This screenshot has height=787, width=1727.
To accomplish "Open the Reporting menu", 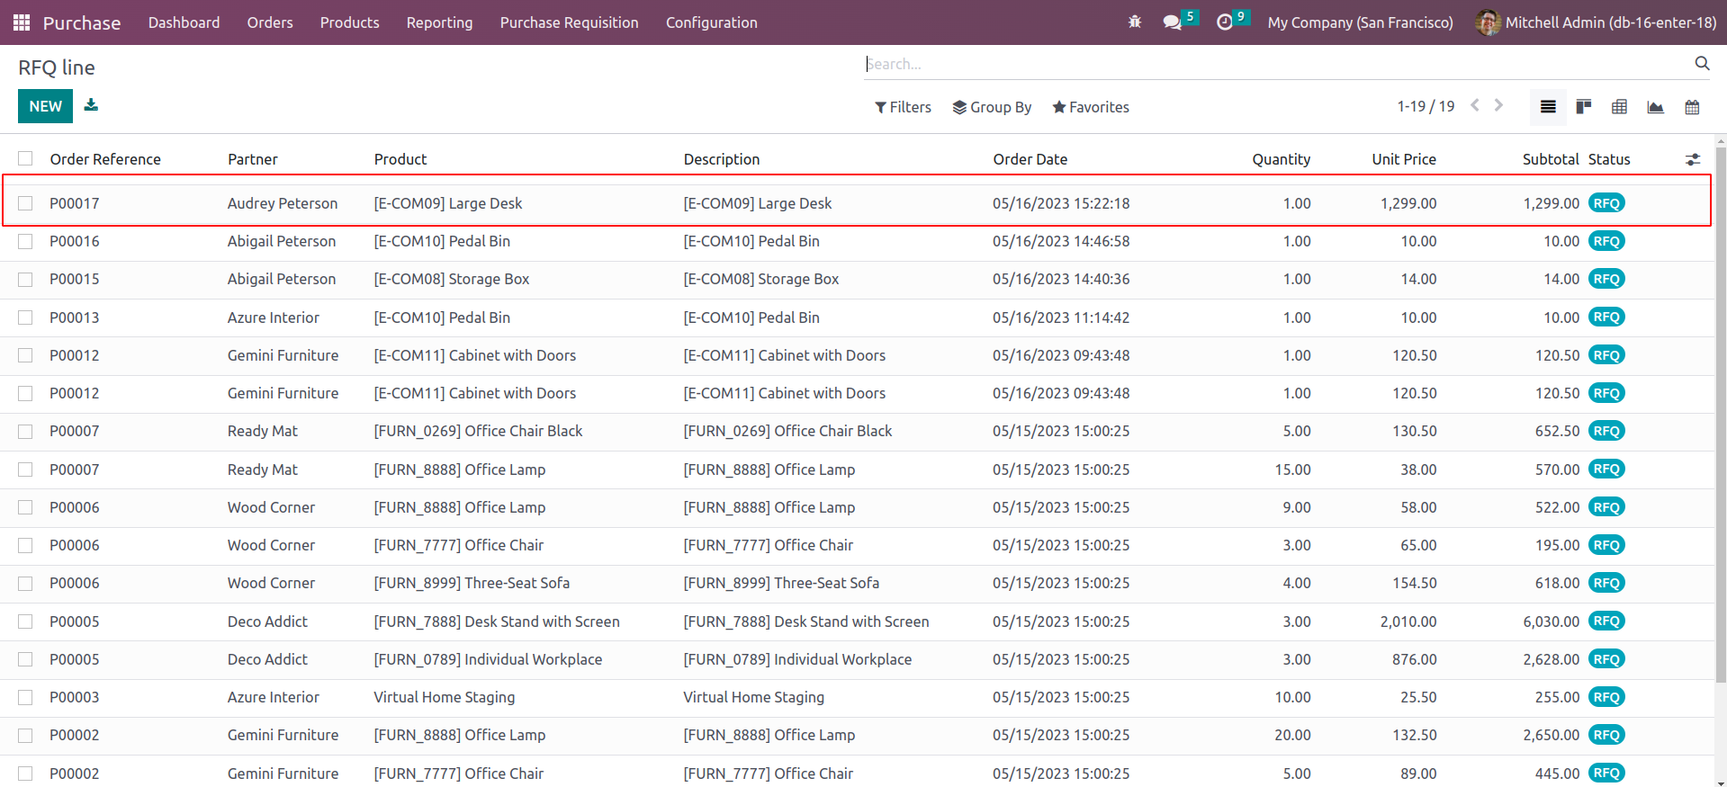I will pyautogui.click(x=439, y=22).
